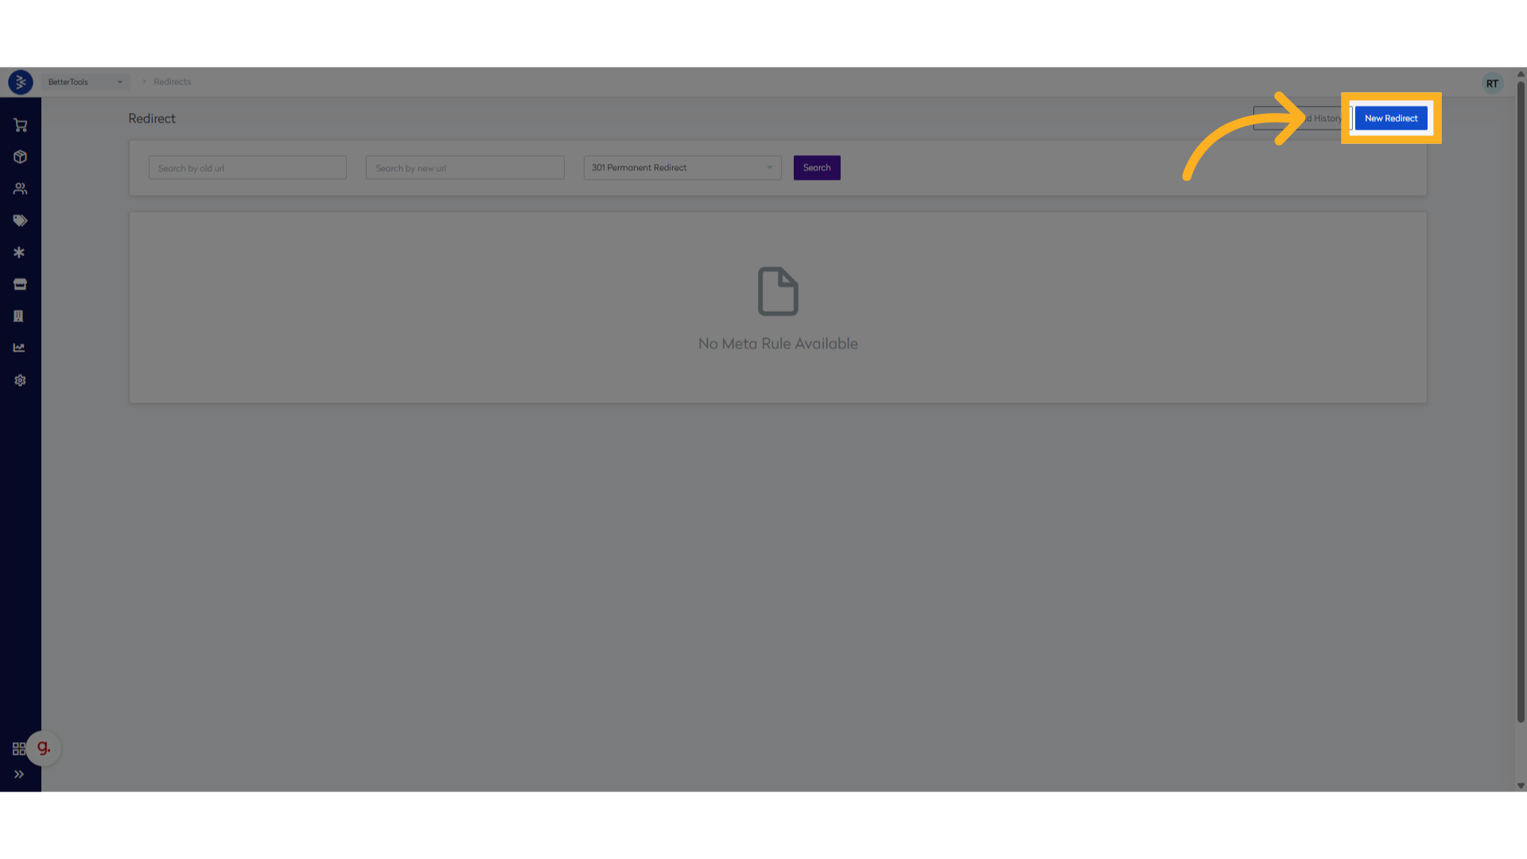Open the analytics chart icon
The width and height of the screenshot is (1527, 859).
(19, 348)
